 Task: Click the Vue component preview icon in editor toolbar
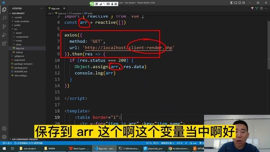tap(252, 8)
